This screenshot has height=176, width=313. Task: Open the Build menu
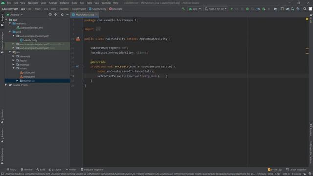(x=74, y=3)
